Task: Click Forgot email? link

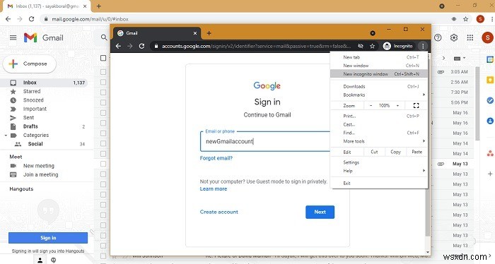Action: click(x=216, y=158)
